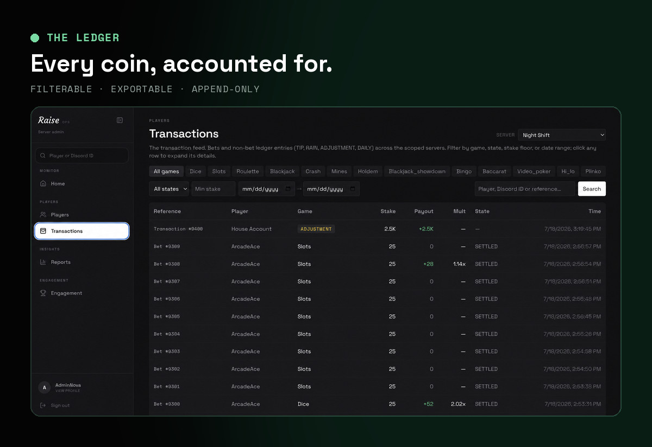Expand row Bet #9301
The image size is (652, 447).
[x=377, y=387]
